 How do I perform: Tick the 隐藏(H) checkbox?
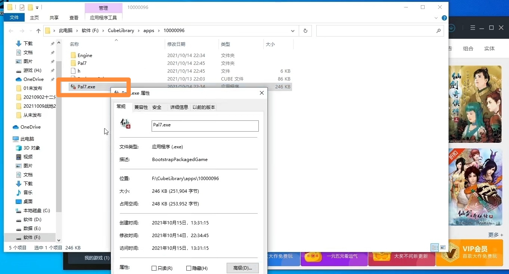tap(189, 268)
